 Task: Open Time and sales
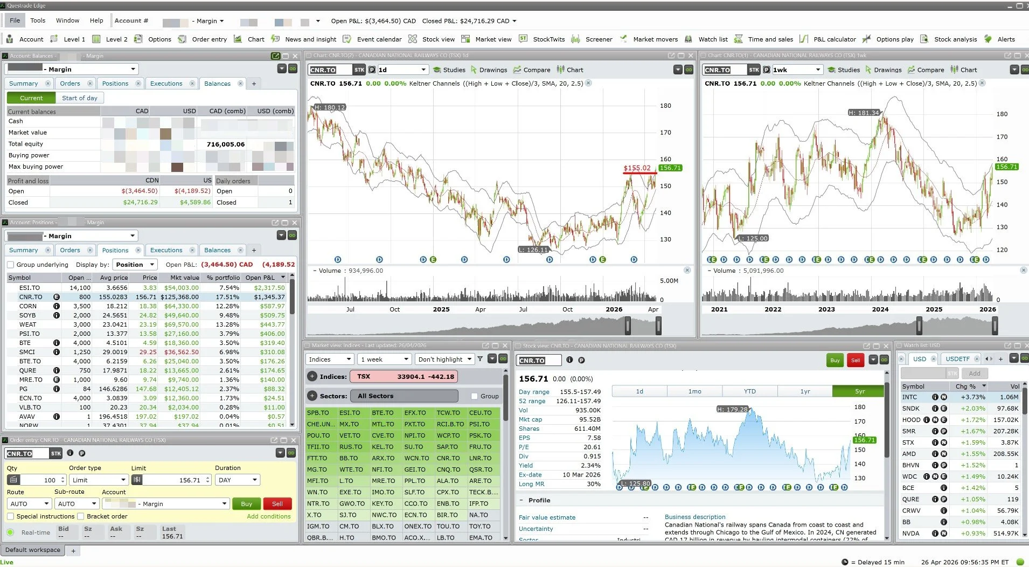point(764,39)
